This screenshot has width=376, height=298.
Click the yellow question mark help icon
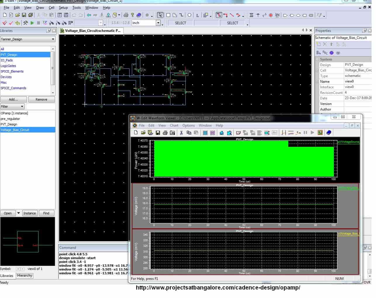[x=132, y=15]
